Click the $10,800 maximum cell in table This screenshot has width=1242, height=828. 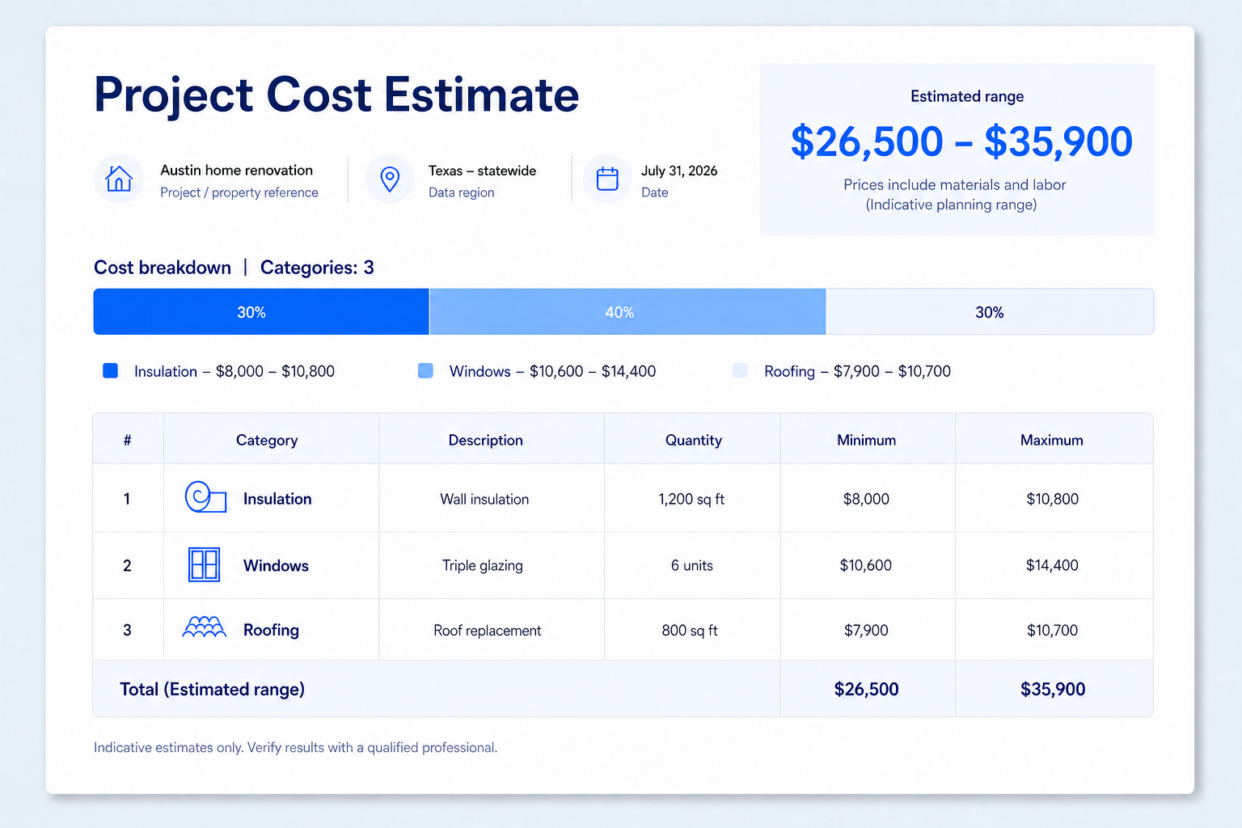pos(1053,499)
